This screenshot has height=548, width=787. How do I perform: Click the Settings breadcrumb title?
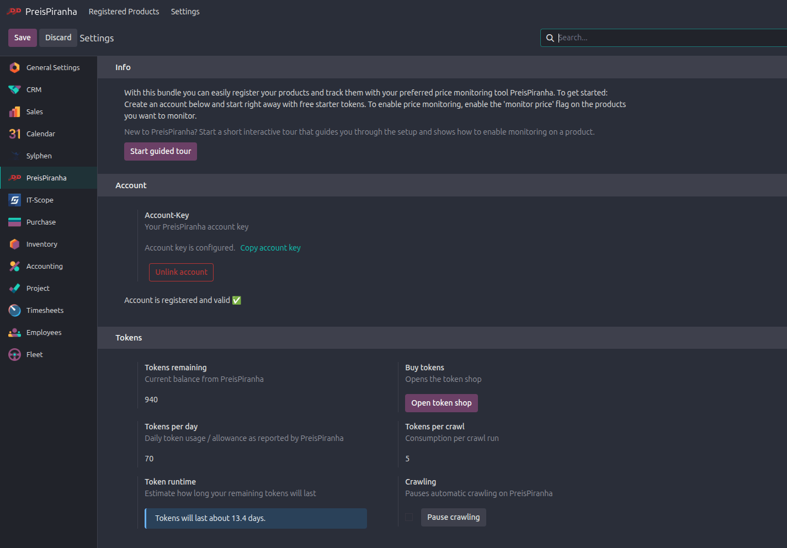tap(97, 38)
